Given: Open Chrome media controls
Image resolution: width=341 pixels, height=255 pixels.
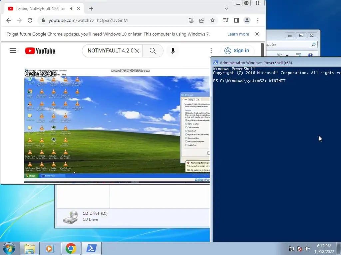Looking at the screenshot, I should point(225,20).
